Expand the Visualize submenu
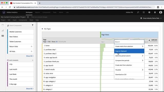The image size is (164, 92). (142, 70)
